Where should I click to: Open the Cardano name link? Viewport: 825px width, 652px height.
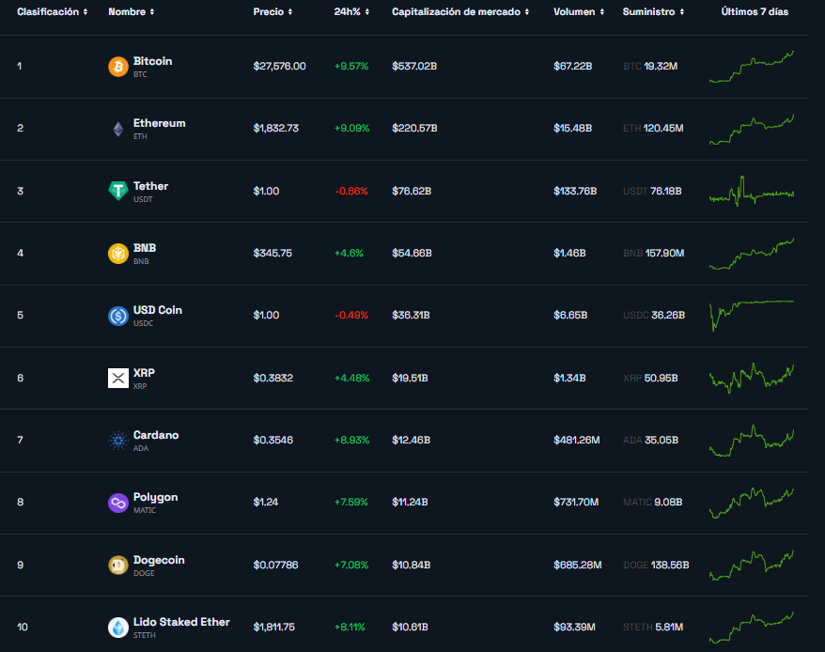156,435
